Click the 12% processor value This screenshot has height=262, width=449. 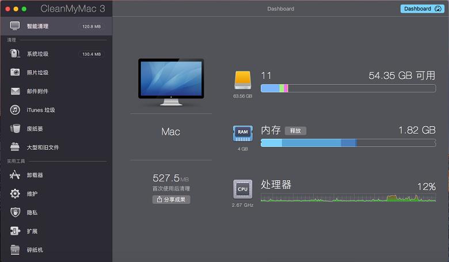pyautogui.click(x=427, y=187)
